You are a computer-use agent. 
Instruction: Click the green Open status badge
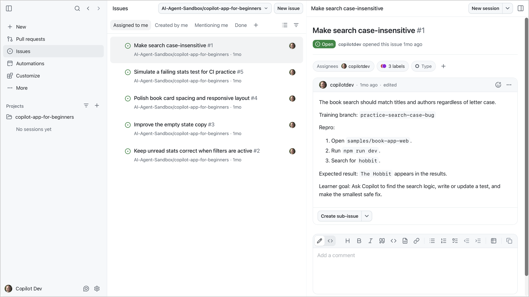(x=324, y=44)
